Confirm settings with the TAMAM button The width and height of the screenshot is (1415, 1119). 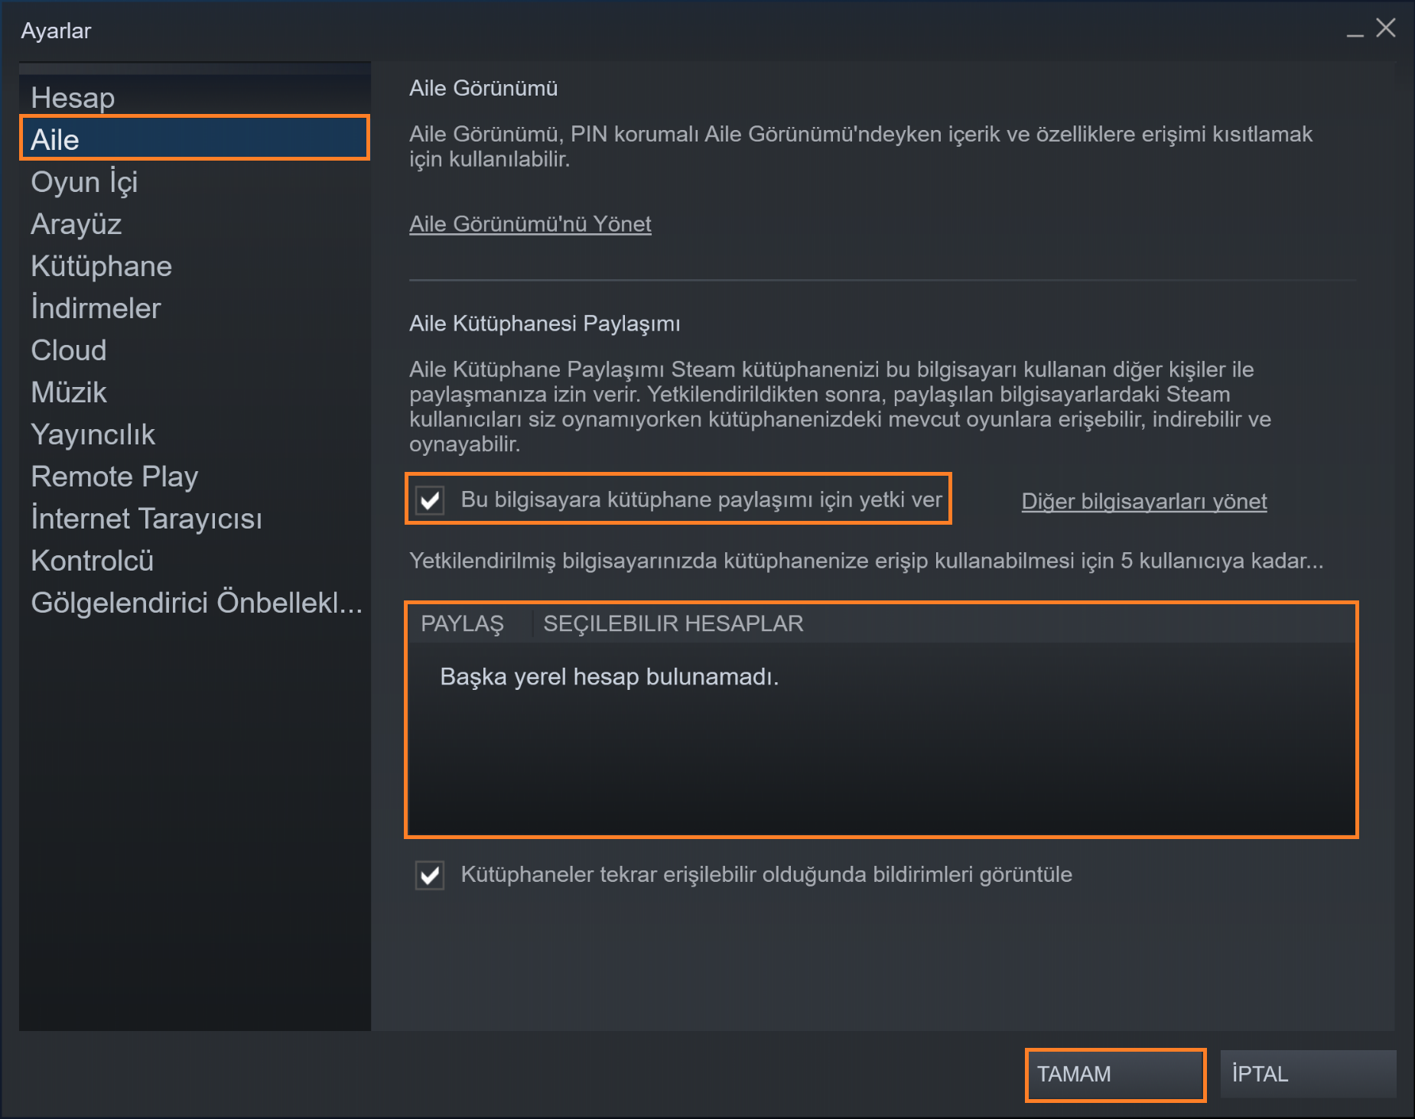point(1115,1074)
